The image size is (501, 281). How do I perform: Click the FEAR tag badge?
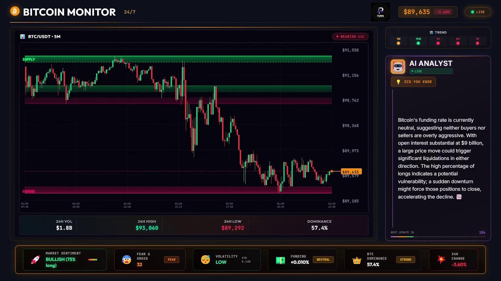tap(172, 260)
